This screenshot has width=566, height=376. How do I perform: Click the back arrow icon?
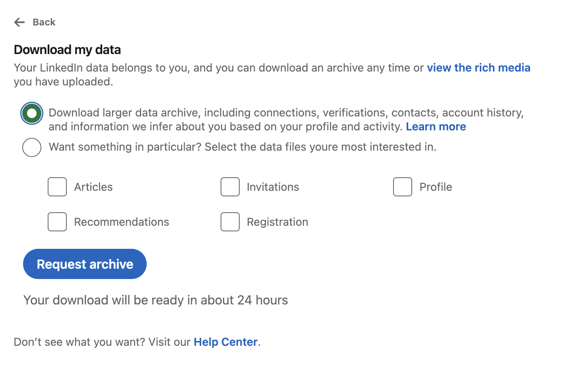point(19,22)
